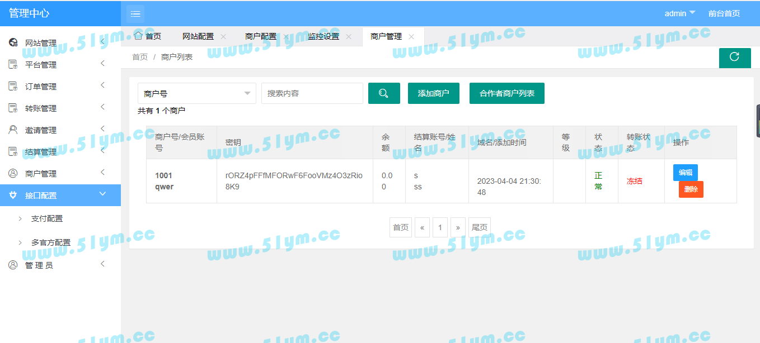
Task: Expand the 邀请管理 menu chevron
Action: click(x=102, y=128)
